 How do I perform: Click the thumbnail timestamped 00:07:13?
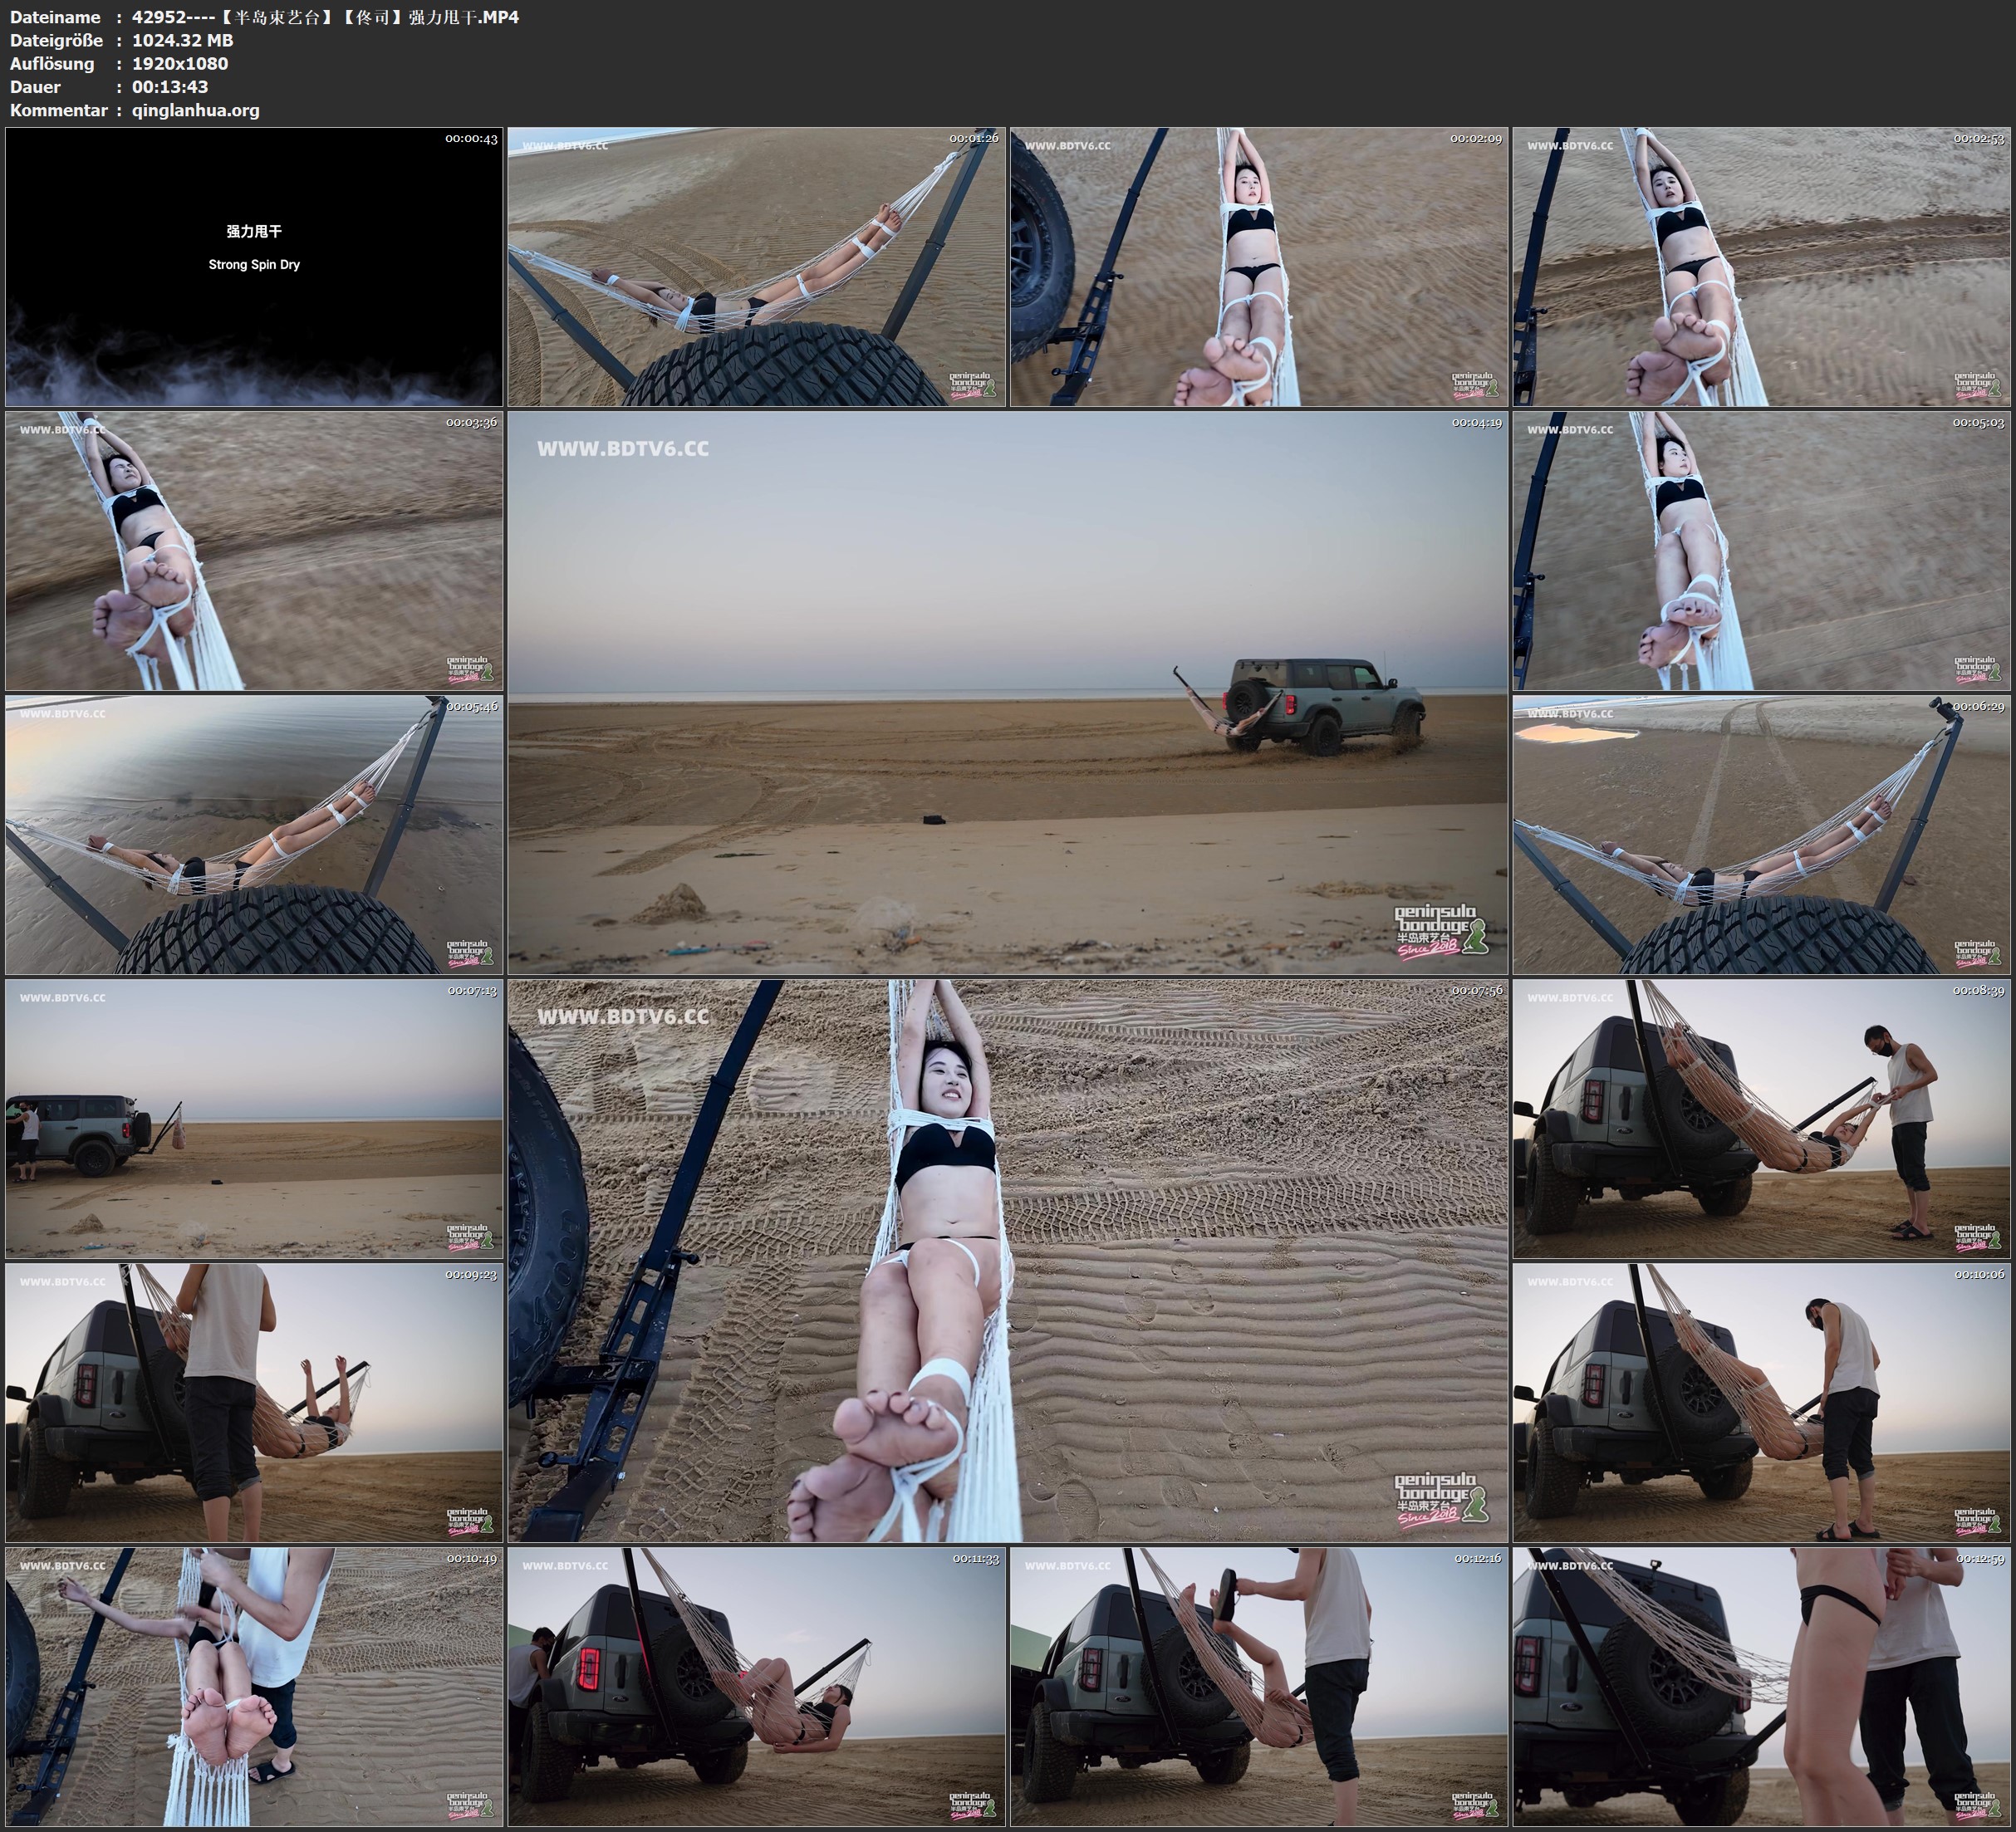254,1118
